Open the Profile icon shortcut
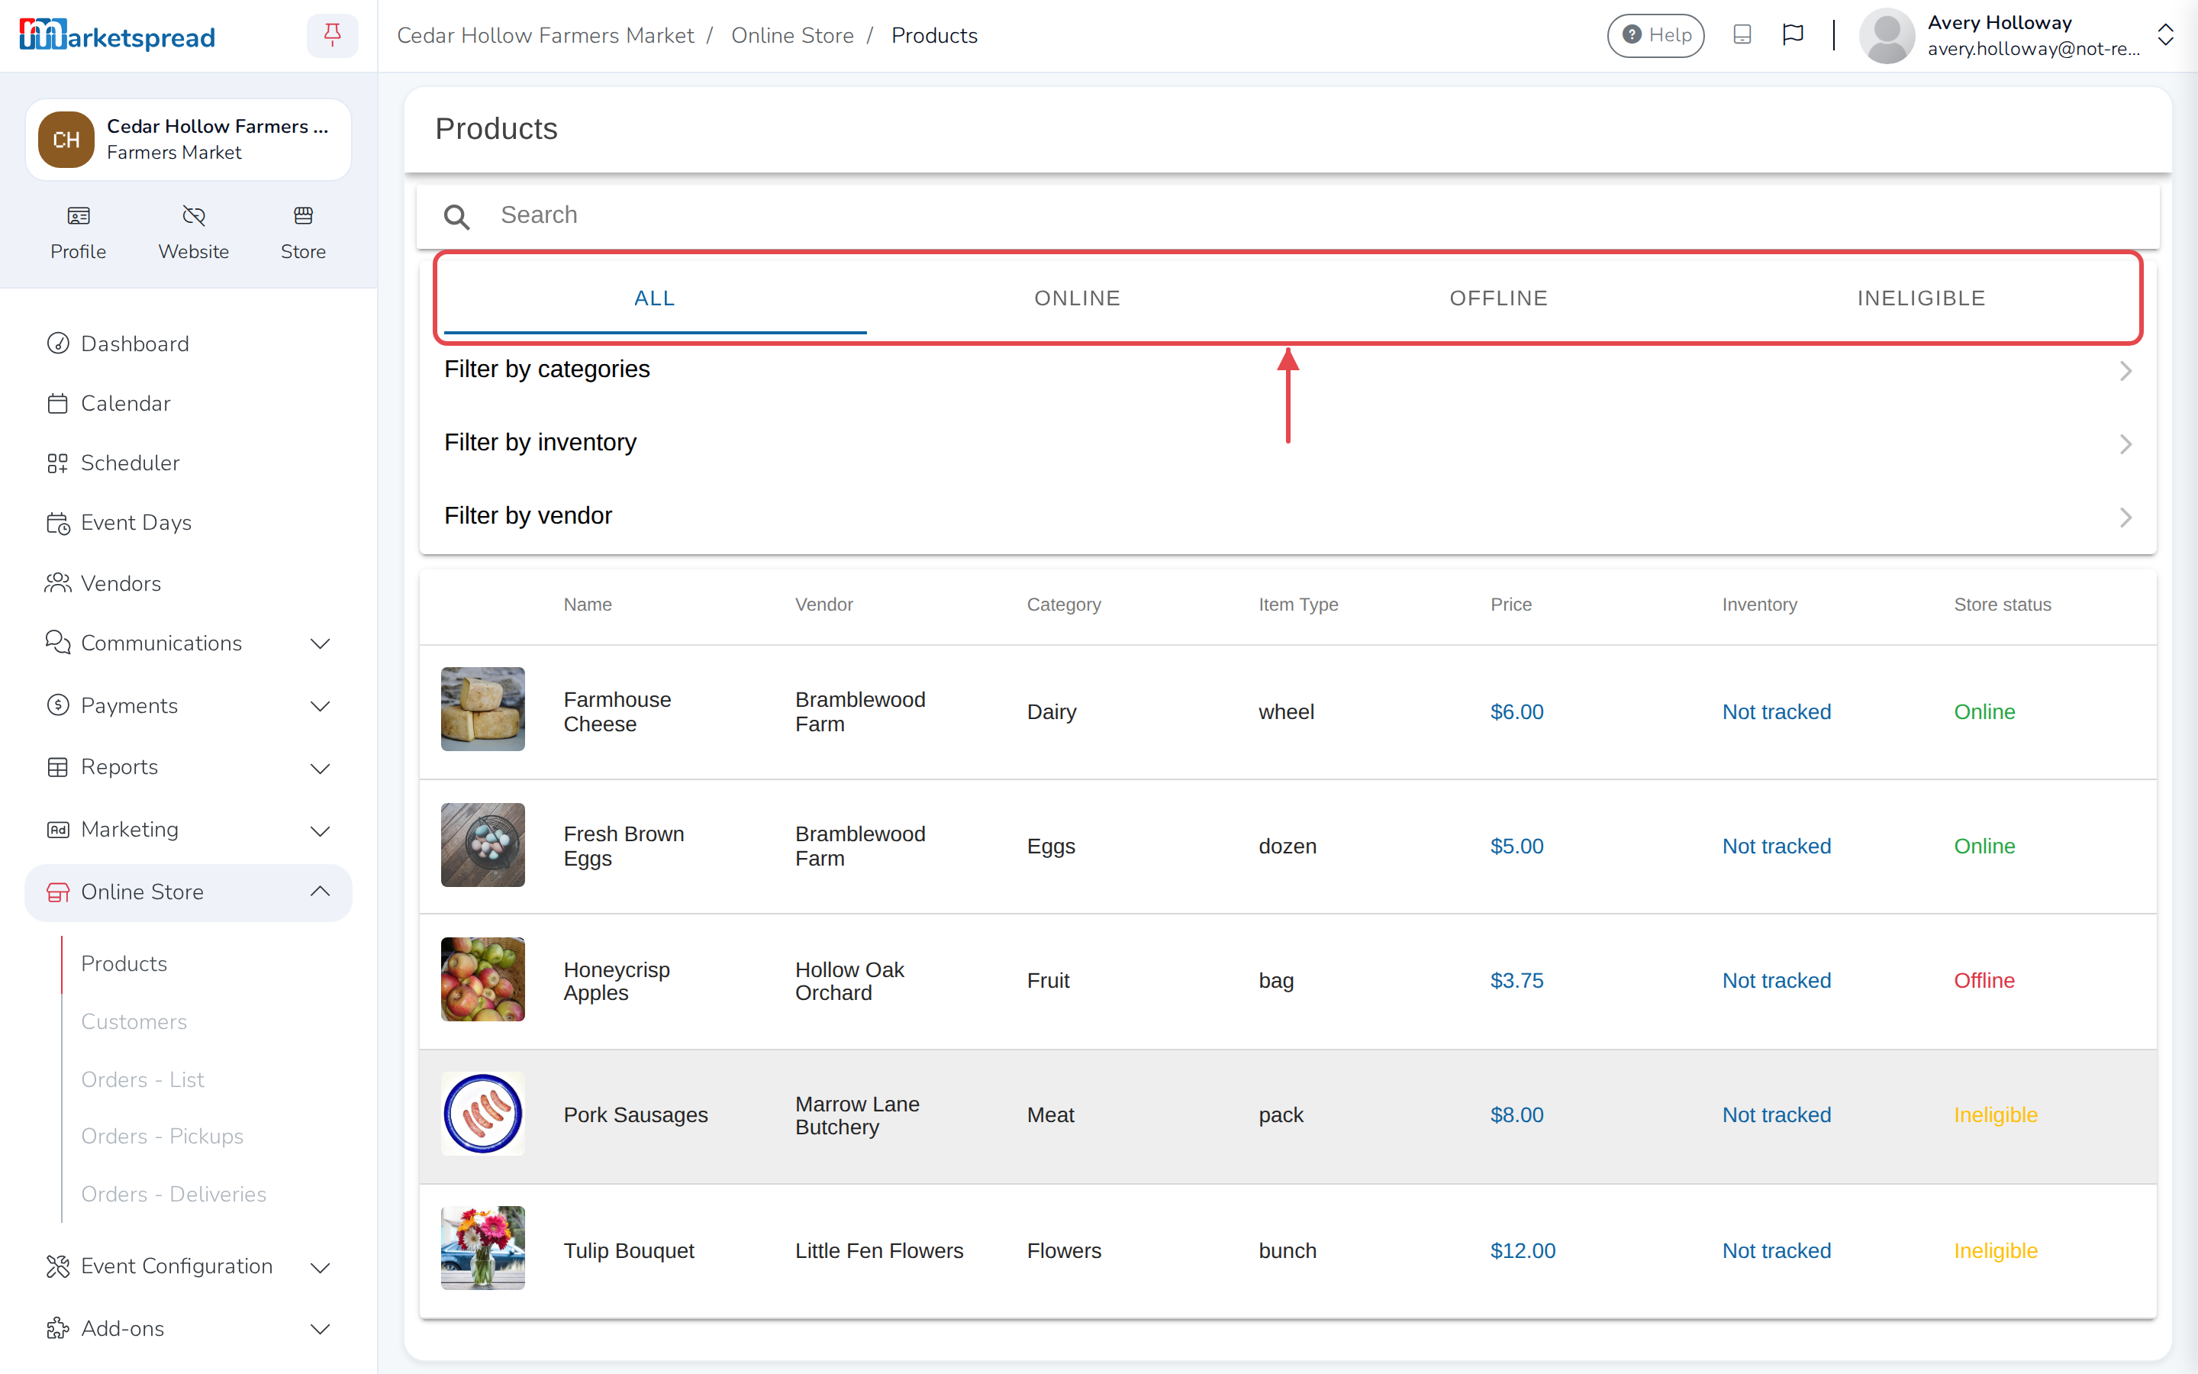 [78, 234]
